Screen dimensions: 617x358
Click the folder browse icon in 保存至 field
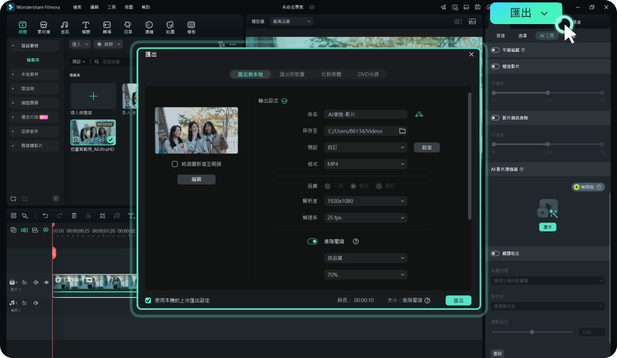[402, 131]
